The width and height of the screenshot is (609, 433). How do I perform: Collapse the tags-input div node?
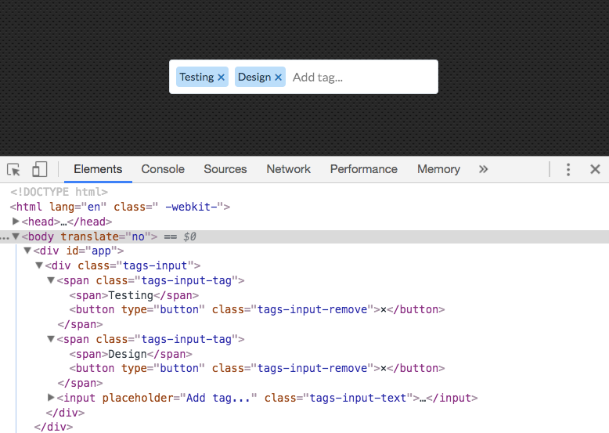click(x=39, y=265)
